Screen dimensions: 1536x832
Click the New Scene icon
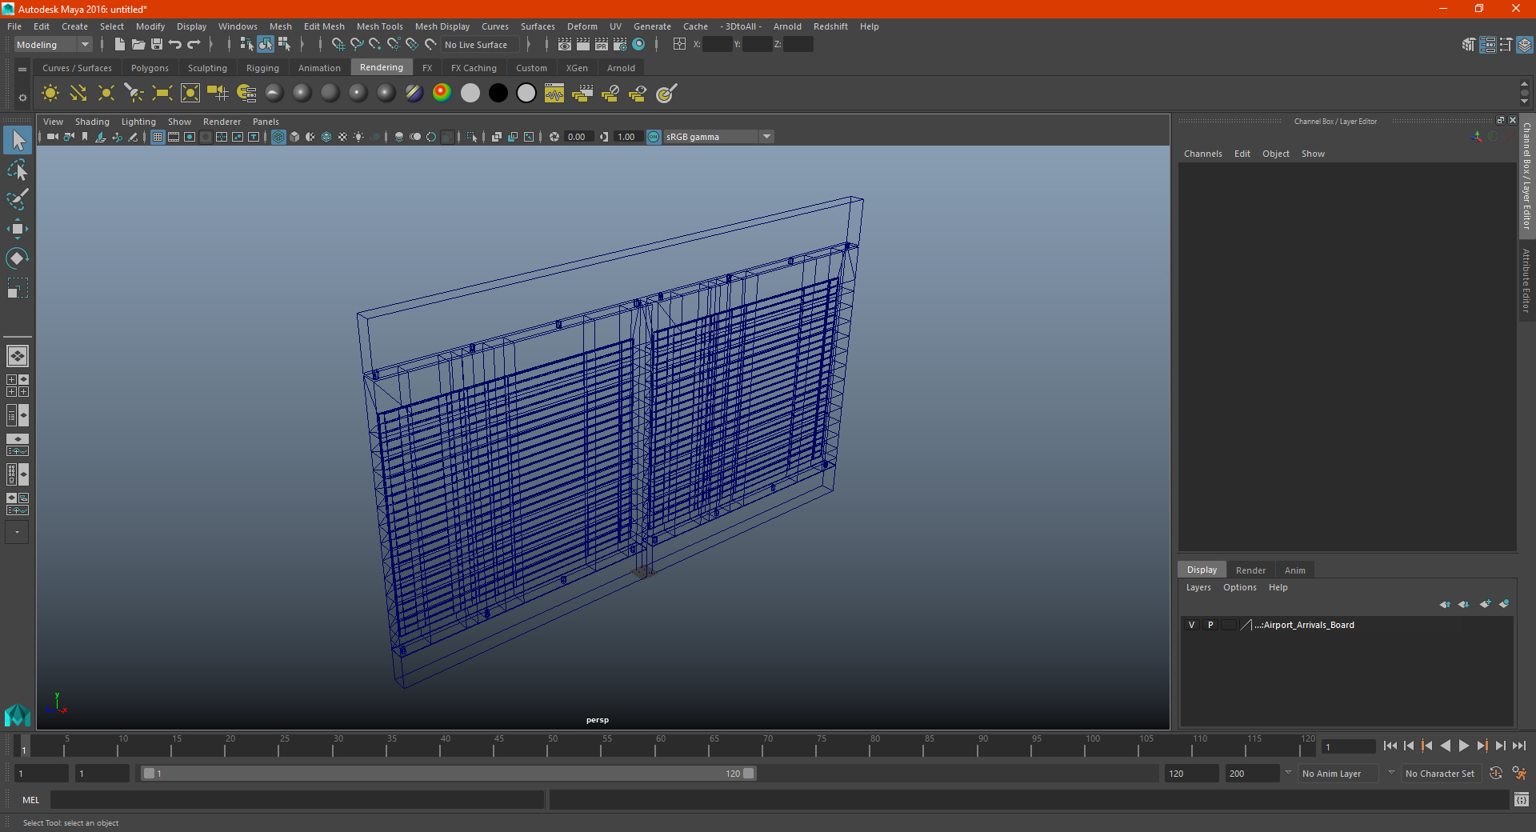119,45
